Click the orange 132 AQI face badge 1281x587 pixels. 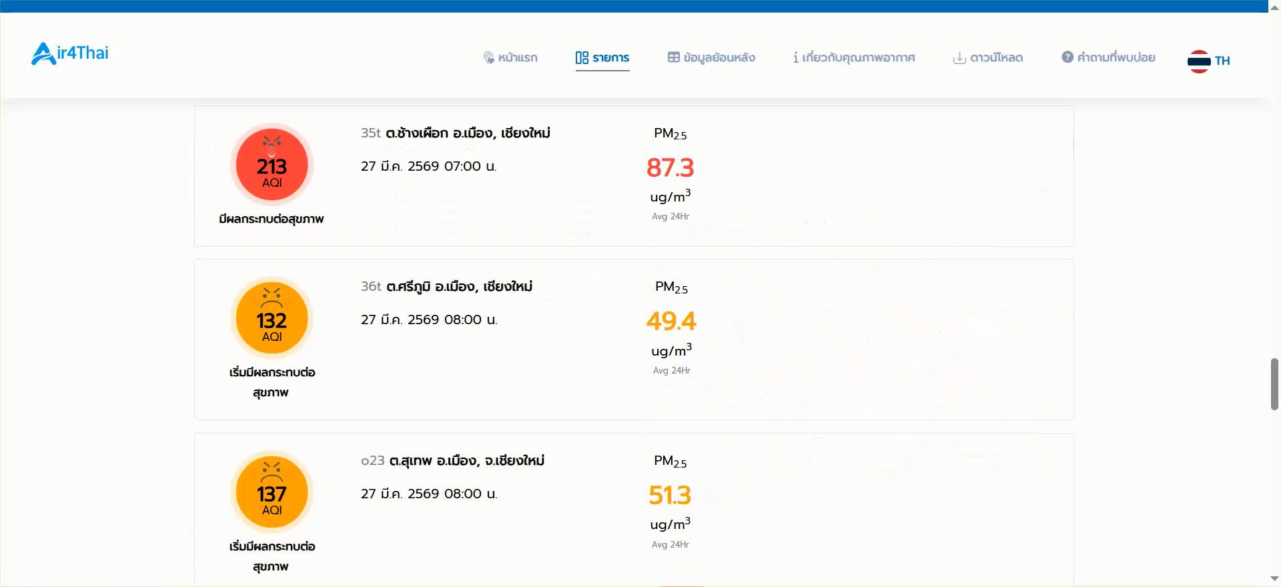272,319
